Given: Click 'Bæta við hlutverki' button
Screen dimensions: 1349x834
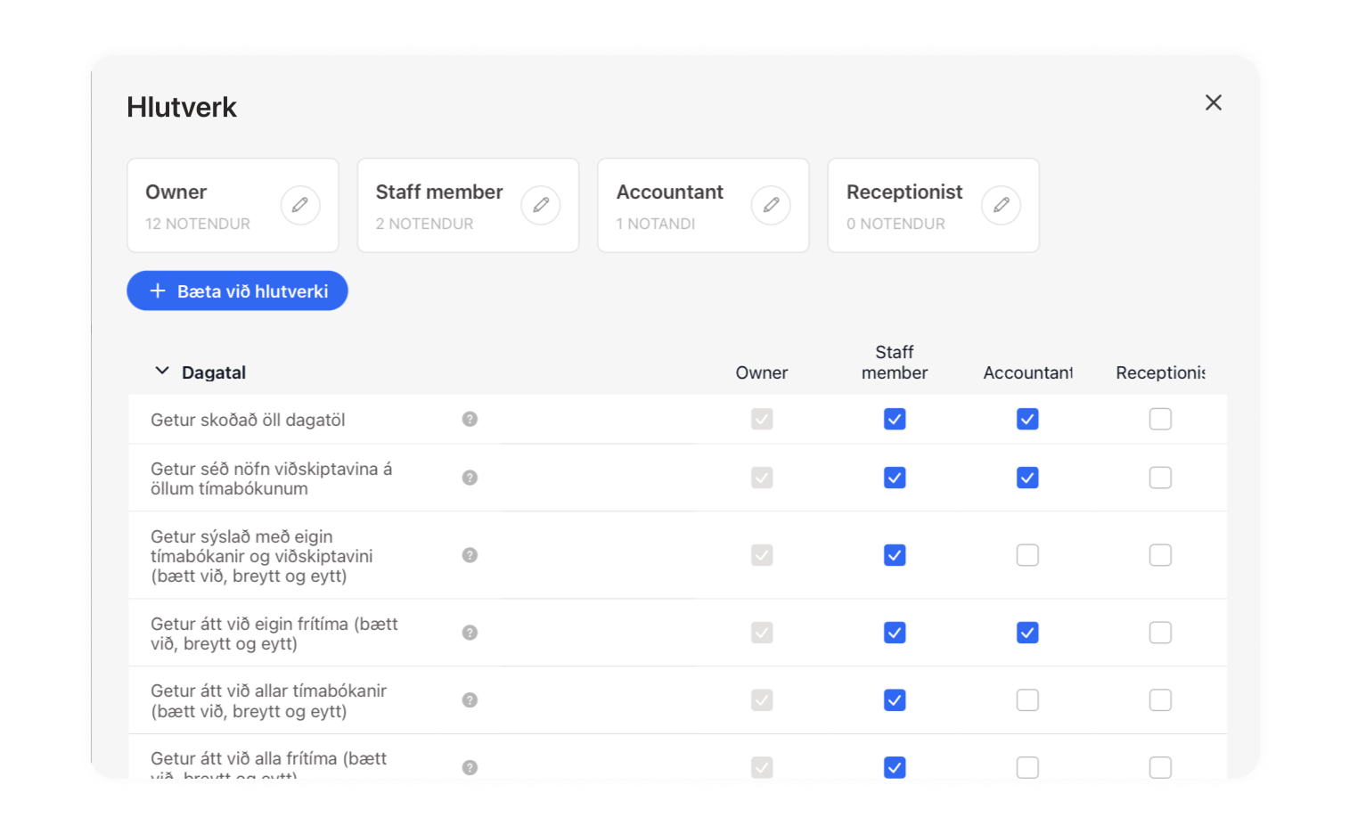Looking at the screenshot, I should (x=237, y=290).
